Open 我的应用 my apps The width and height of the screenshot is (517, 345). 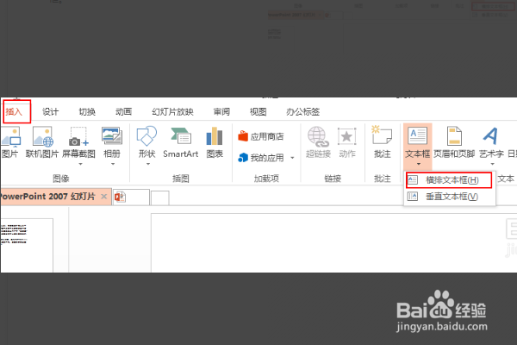(x=261, y=158)
